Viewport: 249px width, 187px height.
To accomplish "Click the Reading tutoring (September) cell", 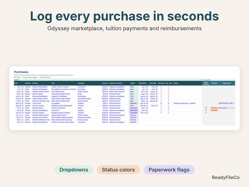I will click(62, 106).
